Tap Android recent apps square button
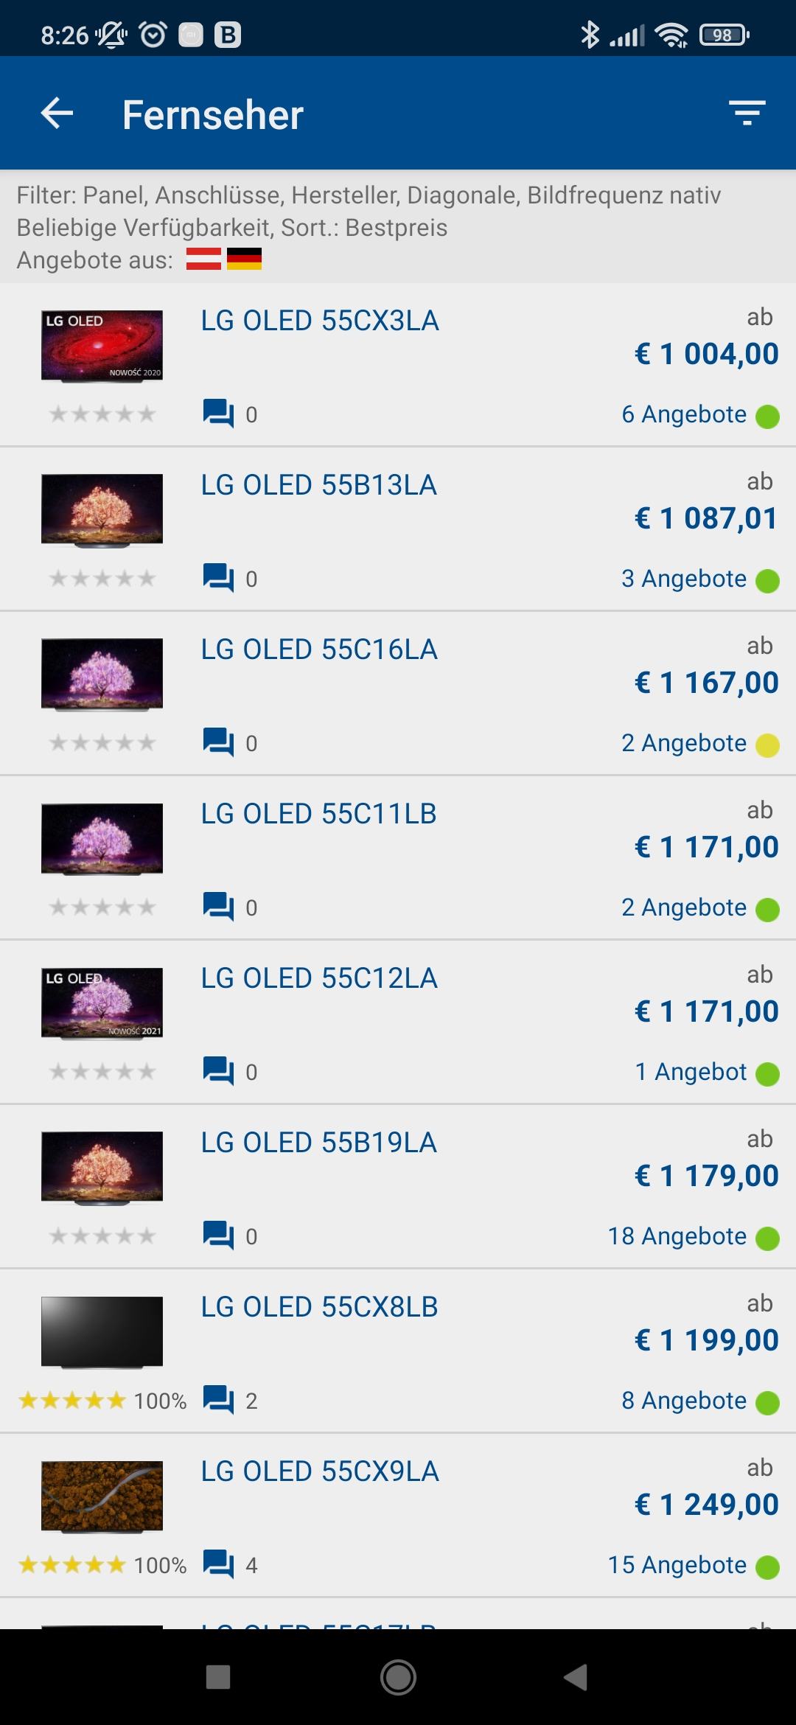Image resolution: width=796 pixels, height=1725 pixels. pos(218,1678)
